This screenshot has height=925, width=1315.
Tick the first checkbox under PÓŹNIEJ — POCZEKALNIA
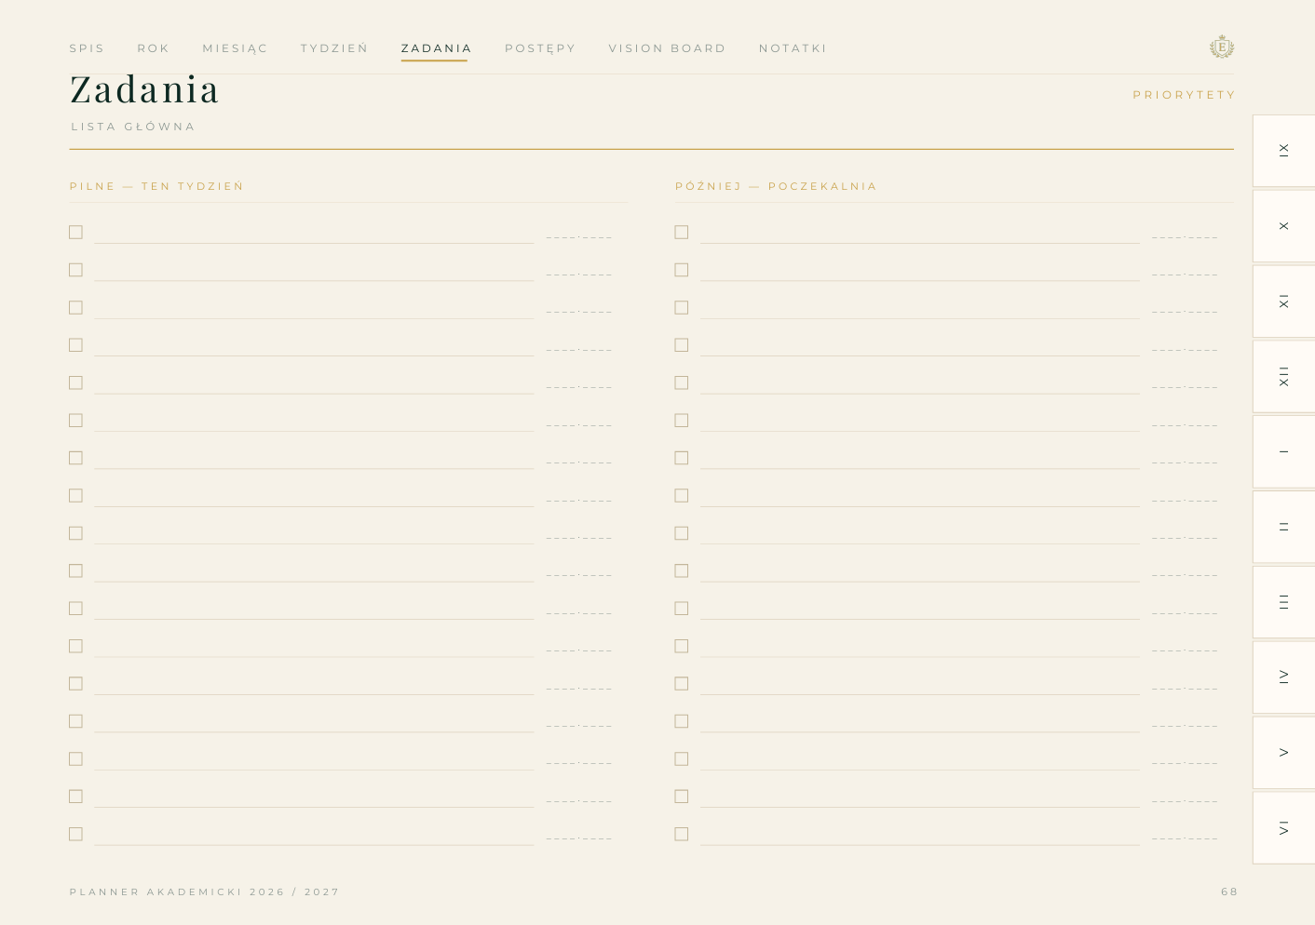pos(682,232)
